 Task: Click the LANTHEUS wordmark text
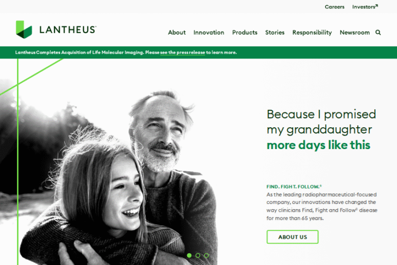point(68,30)
